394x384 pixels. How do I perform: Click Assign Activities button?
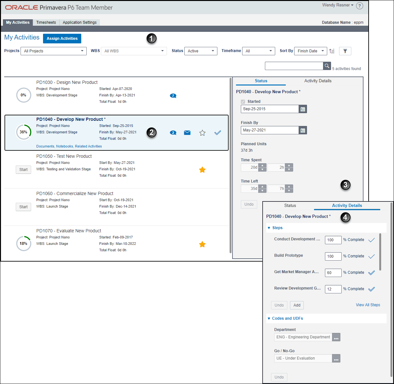62,39
